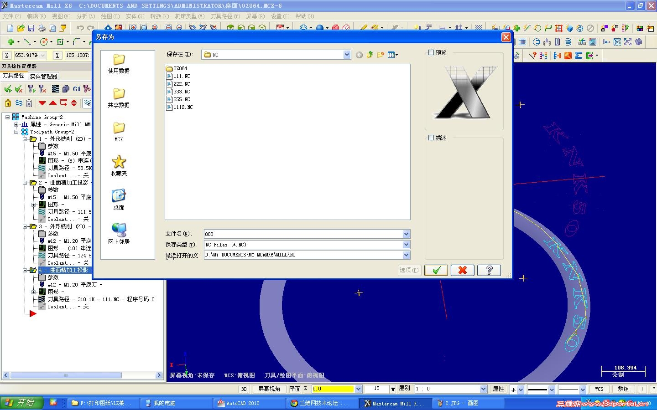
Task: Expand the 属性 - Generic Mill node
Action: (16, 124)
